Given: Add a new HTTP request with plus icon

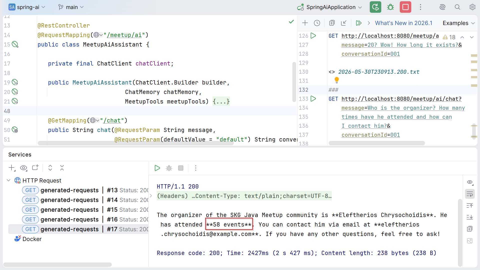Looking at the screenshot, I should [x=305, y=23].
